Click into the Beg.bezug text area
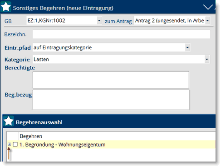 [x=111, y=100]
